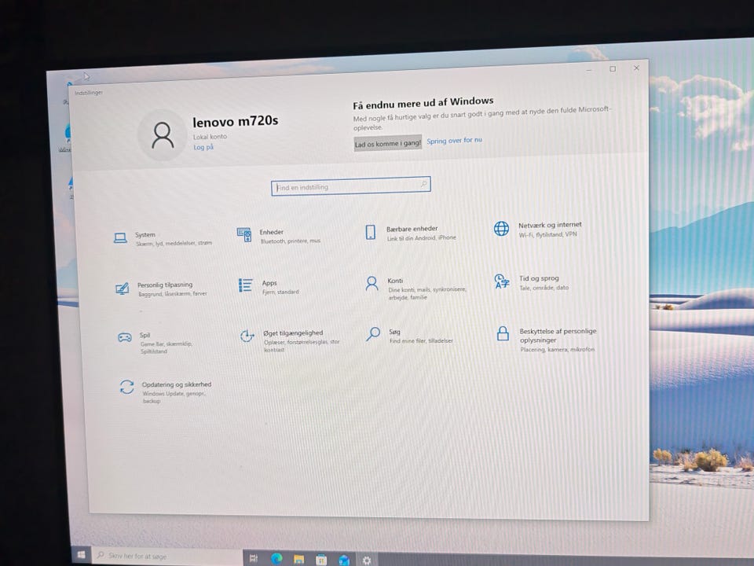Open the Windows Start menu
Screen dimensions: 754x566
81,555
